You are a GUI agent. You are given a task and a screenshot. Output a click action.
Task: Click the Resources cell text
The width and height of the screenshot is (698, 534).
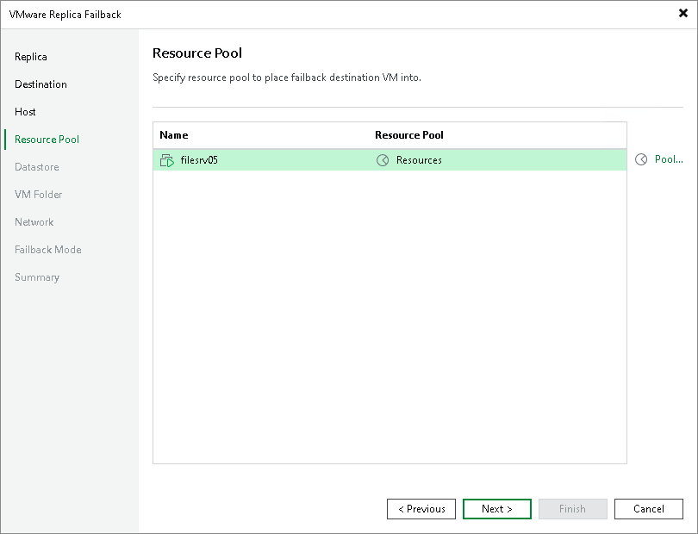419,160
